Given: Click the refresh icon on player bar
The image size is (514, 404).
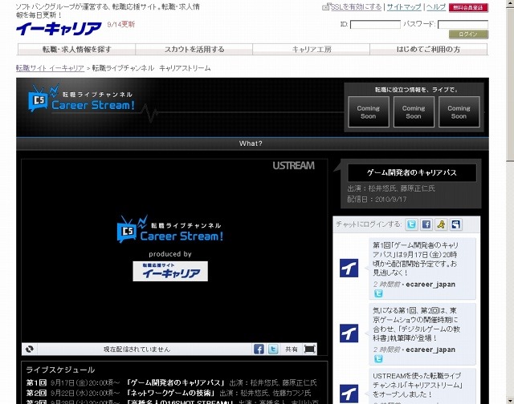Looking at the screenshot, I should pos(30,349).
